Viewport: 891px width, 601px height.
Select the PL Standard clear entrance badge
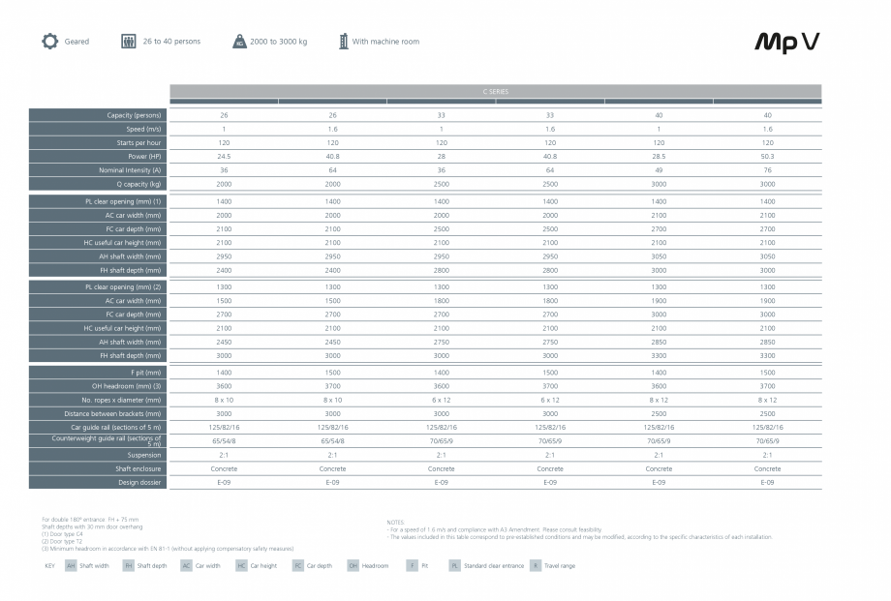453,565
